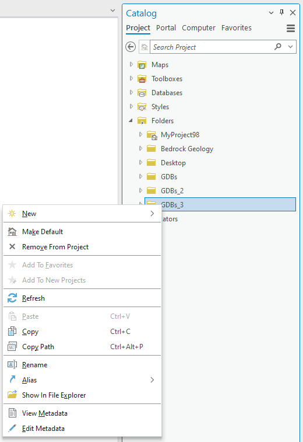
Task: Click the Toolboxes folder icon
Action: 142,79
